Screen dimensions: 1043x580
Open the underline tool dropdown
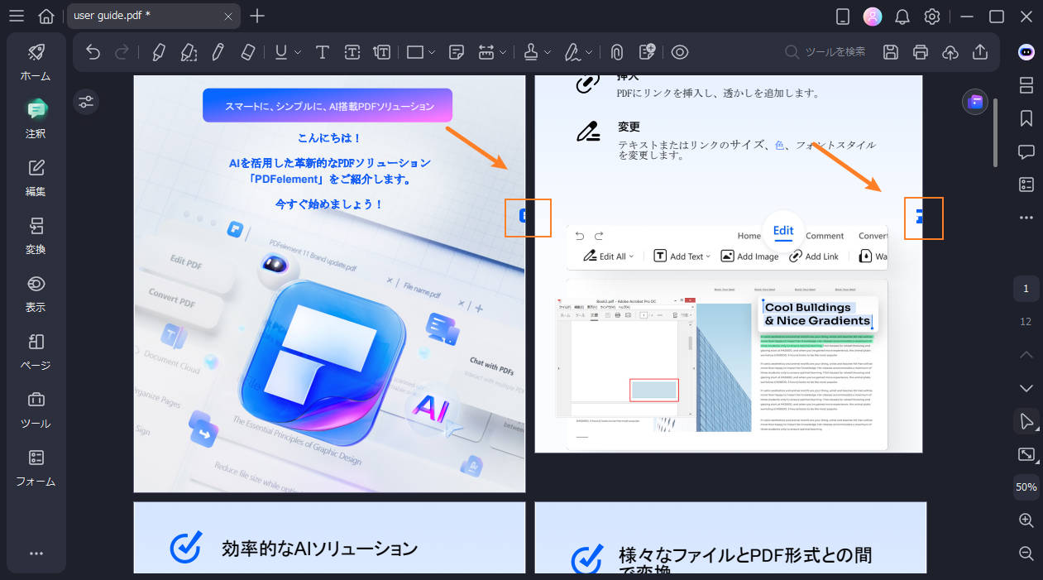(x=294, y=52)
